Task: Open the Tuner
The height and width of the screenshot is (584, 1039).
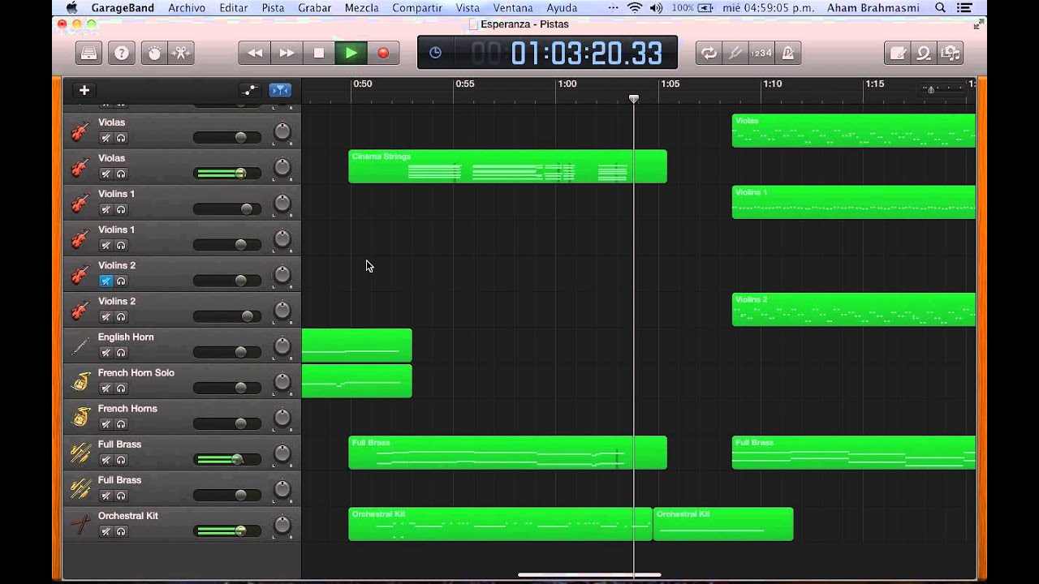Action: point(735,53)
